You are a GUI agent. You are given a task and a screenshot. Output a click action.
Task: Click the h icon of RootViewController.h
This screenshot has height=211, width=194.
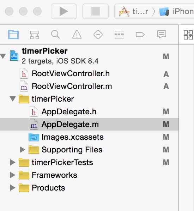click(24, 73)
